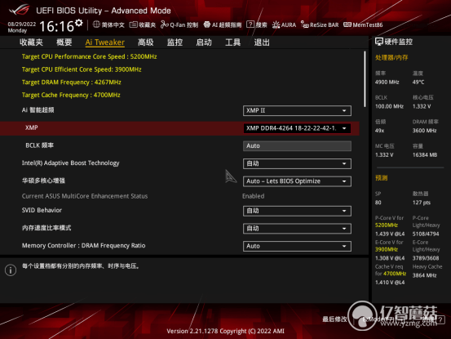Click Target CPU Performance Core Speed line
This screenshot has width=451, height=339.
point(89,56)
